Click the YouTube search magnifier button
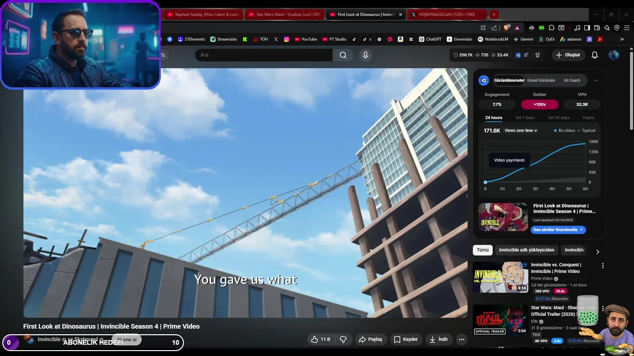 [x=343, y=55]
